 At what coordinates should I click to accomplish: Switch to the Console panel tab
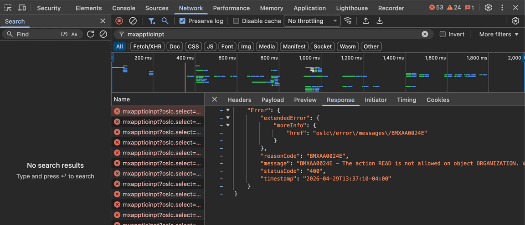click(x=124, y=8)
